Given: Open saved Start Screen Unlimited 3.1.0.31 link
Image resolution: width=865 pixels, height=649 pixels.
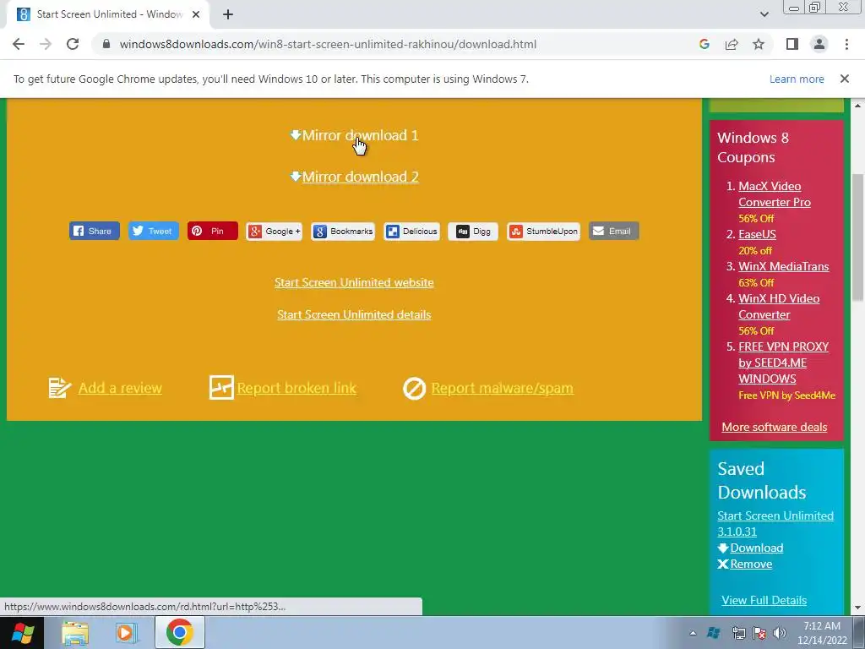Looking at the screenshot, I should pyautogui.click(x=775, y=523).
